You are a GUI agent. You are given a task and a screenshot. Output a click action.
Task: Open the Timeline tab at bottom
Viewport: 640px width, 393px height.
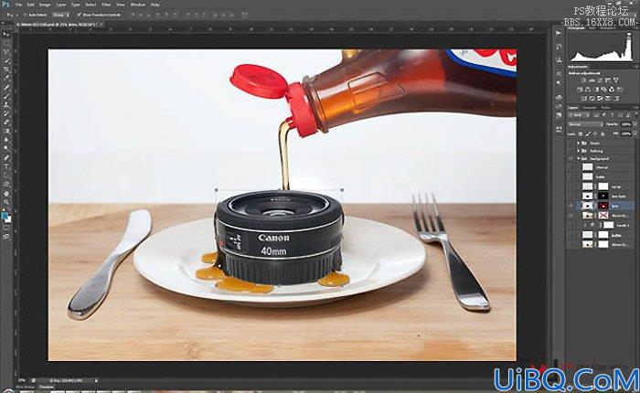point(47,387)
